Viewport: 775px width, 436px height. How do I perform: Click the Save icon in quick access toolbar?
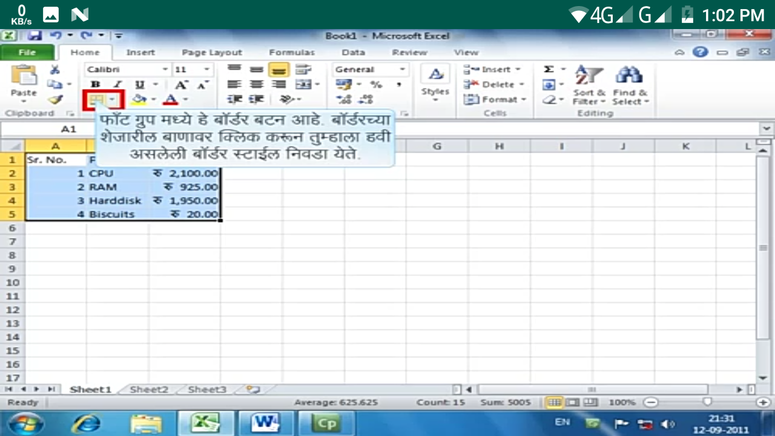(x=35, y=36)
